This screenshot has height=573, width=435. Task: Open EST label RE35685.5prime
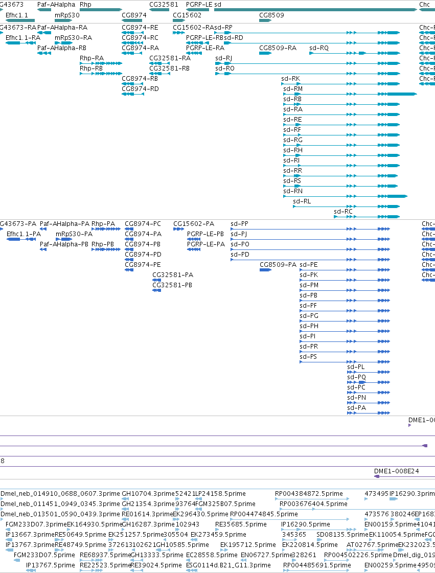click(x=241, y=524)
